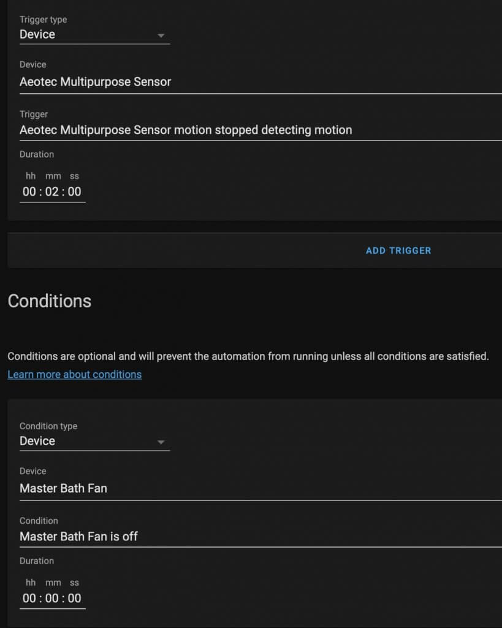Screen dimensions: 502x628
Task: Click the trigger duration minutes value 02
Action: pos(52,192)
